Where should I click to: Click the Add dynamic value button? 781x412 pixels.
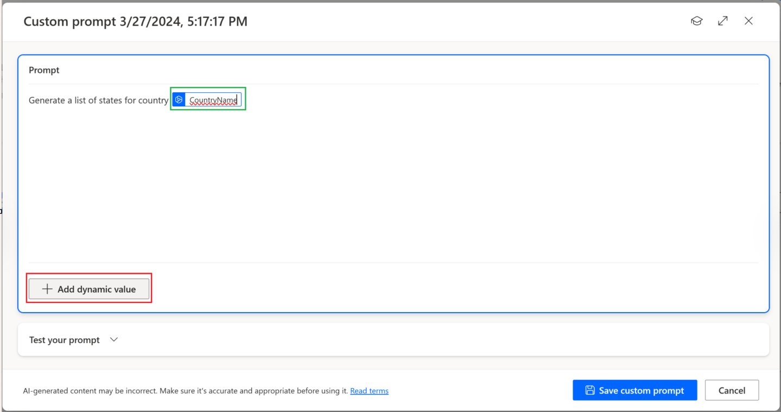tap(89, 289)
